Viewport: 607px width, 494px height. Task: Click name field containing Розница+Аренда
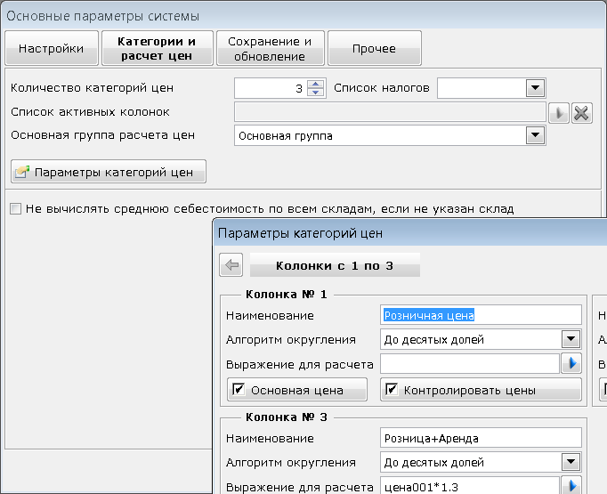pos(481,438)
